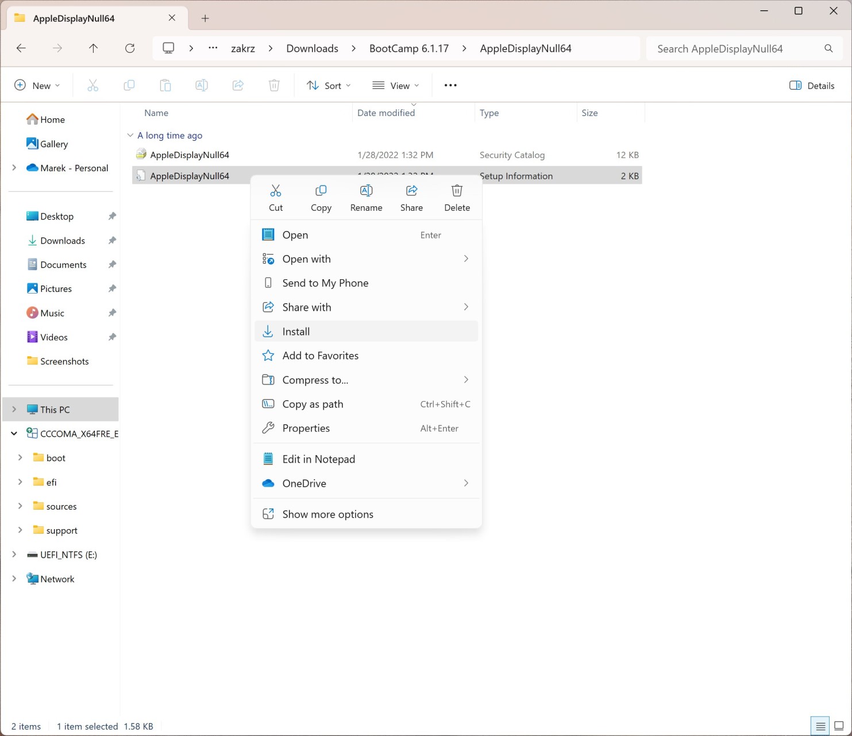
Task: Open the View dropdown
Action: (396, 86)
